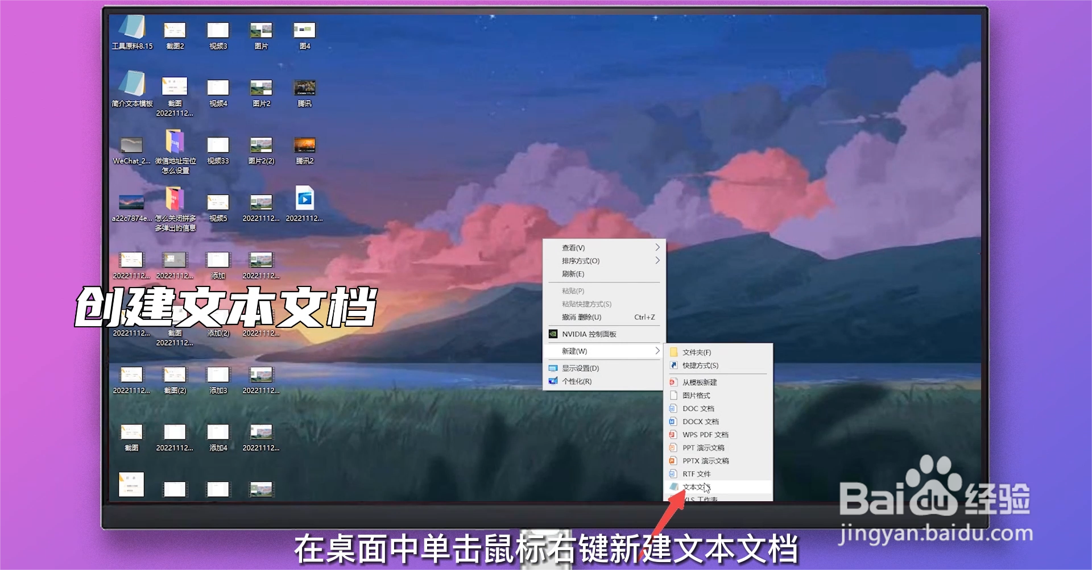Viewport: 1092px width, 570px height.
Task: Expand the 查看 submenu arrow
Action: 658,247
